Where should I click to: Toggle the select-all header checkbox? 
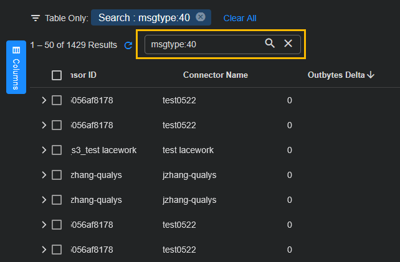(57, 75)
